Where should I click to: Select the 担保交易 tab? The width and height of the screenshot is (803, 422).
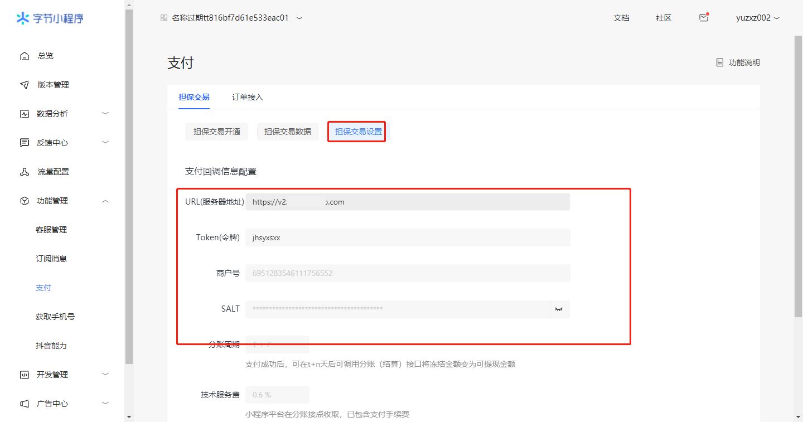click(x=194, y=97)
